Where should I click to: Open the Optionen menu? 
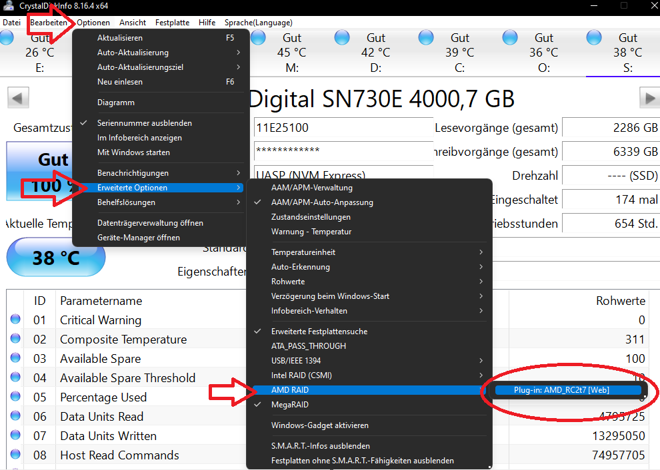pyautogui.click(x=93, y=23)
